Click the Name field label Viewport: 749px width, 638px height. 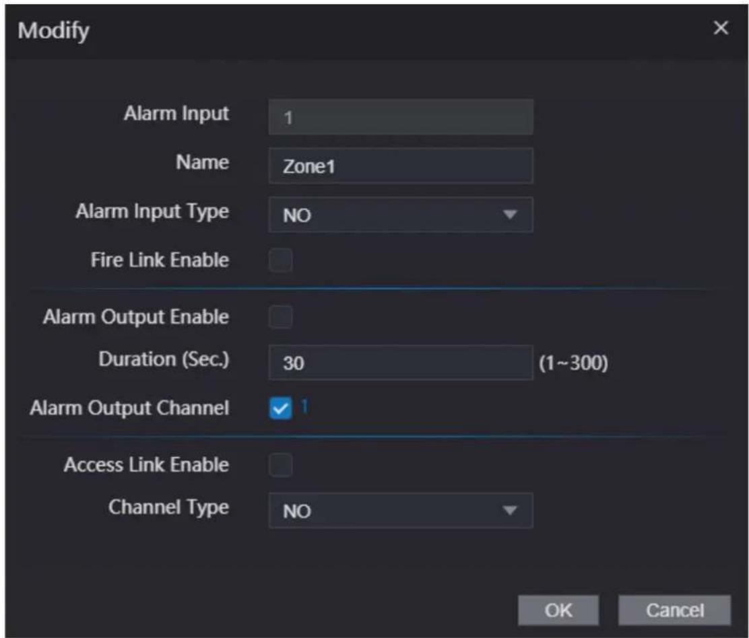[x=203, y=162]
